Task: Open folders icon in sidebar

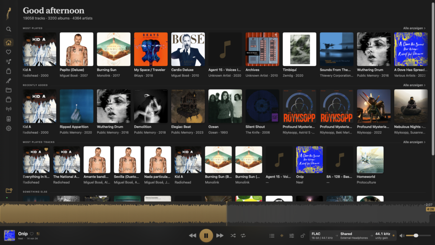Action: point(8,90)
